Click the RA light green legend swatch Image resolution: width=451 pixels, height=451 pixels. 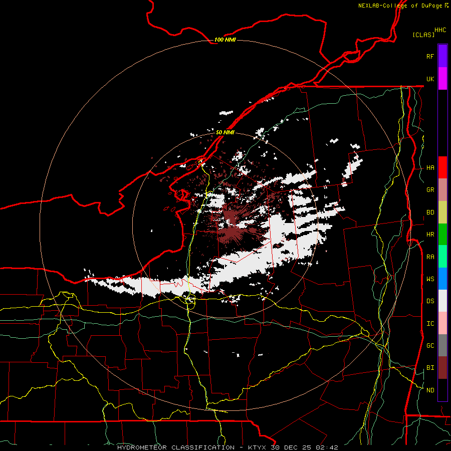coord(442,257)
